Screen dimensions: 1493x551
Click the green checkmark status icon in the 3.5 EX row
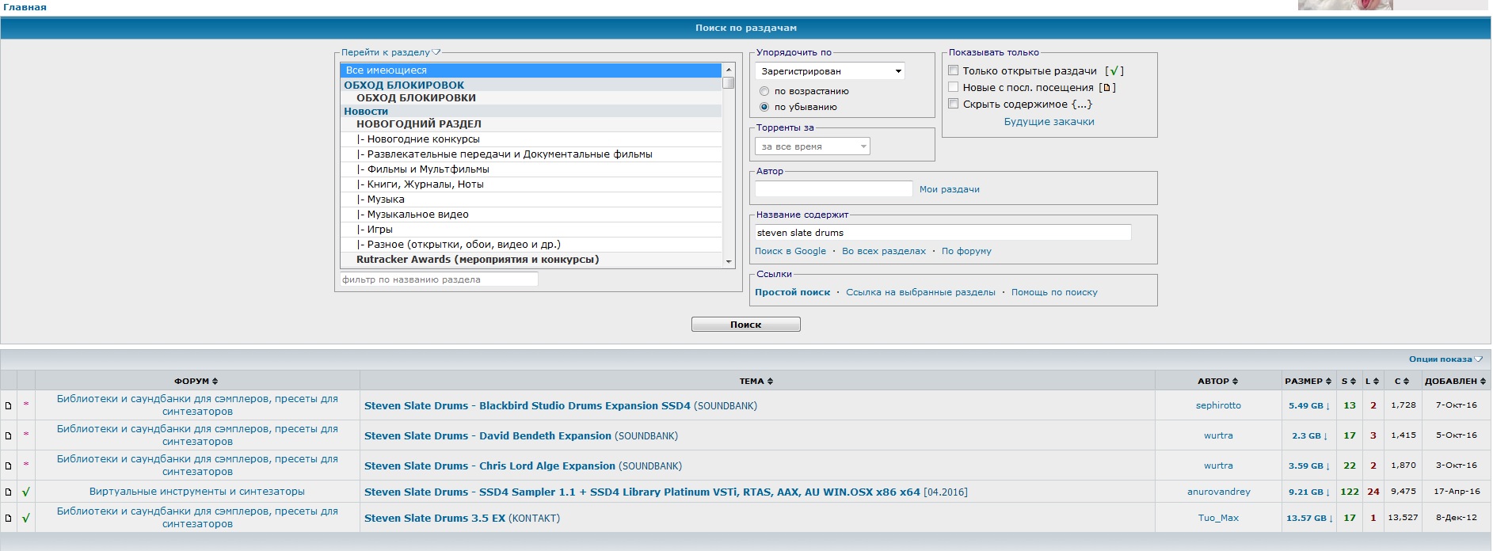tap(26, 518)
